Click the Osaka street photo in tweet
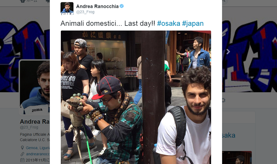The height and width of the screenshot is (164, 277). point(136,97)
